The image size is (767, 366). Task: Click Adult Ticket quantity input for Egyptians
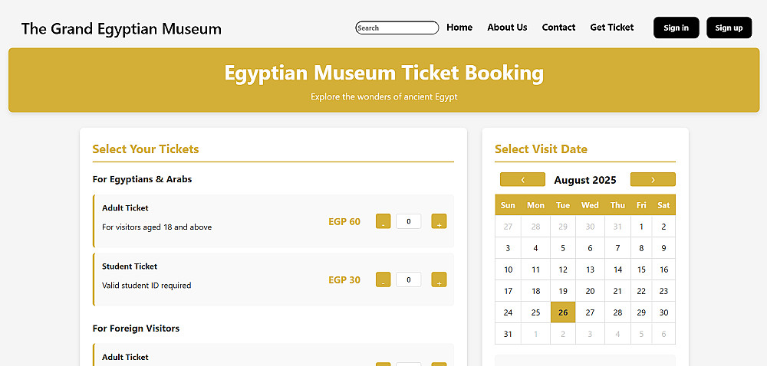[x=408, y=221]
